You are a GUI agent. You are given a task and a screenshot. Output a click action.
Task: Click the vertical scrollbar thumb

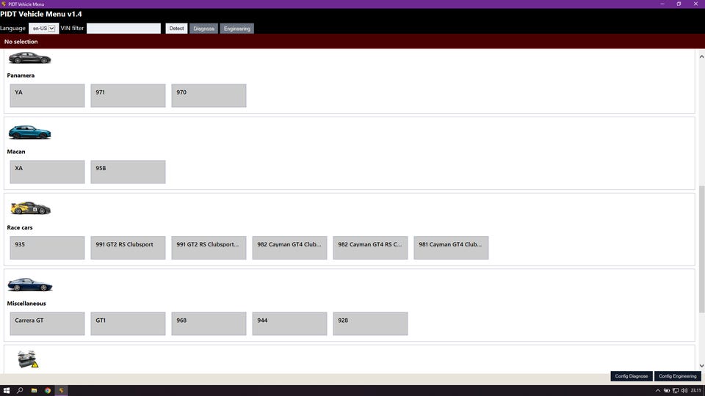coord(701,249)
